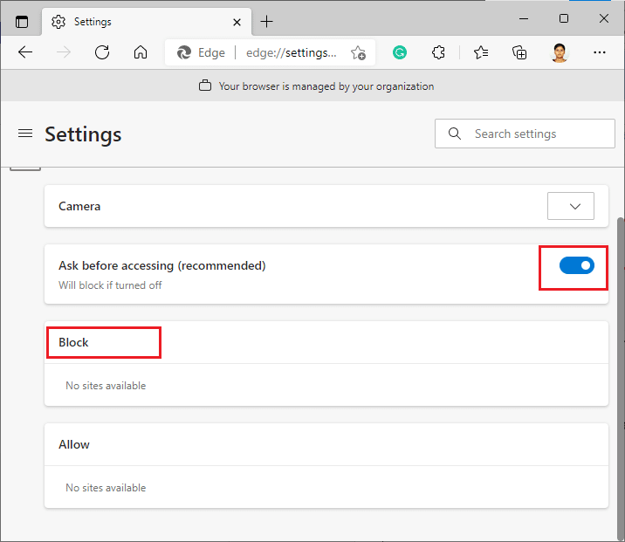Open the Collections icon
The width and height of the screenshot is (625, 542).
coord(519,52)
